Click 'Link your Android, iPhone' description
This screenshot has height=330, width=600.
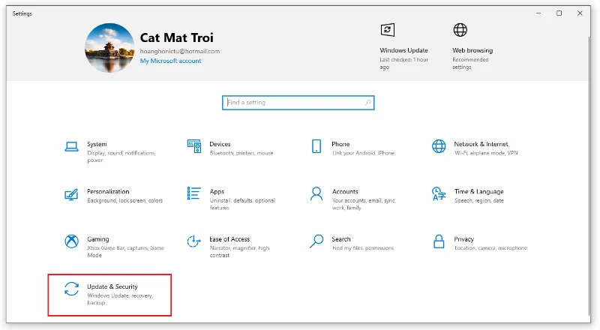click(363, 153)
